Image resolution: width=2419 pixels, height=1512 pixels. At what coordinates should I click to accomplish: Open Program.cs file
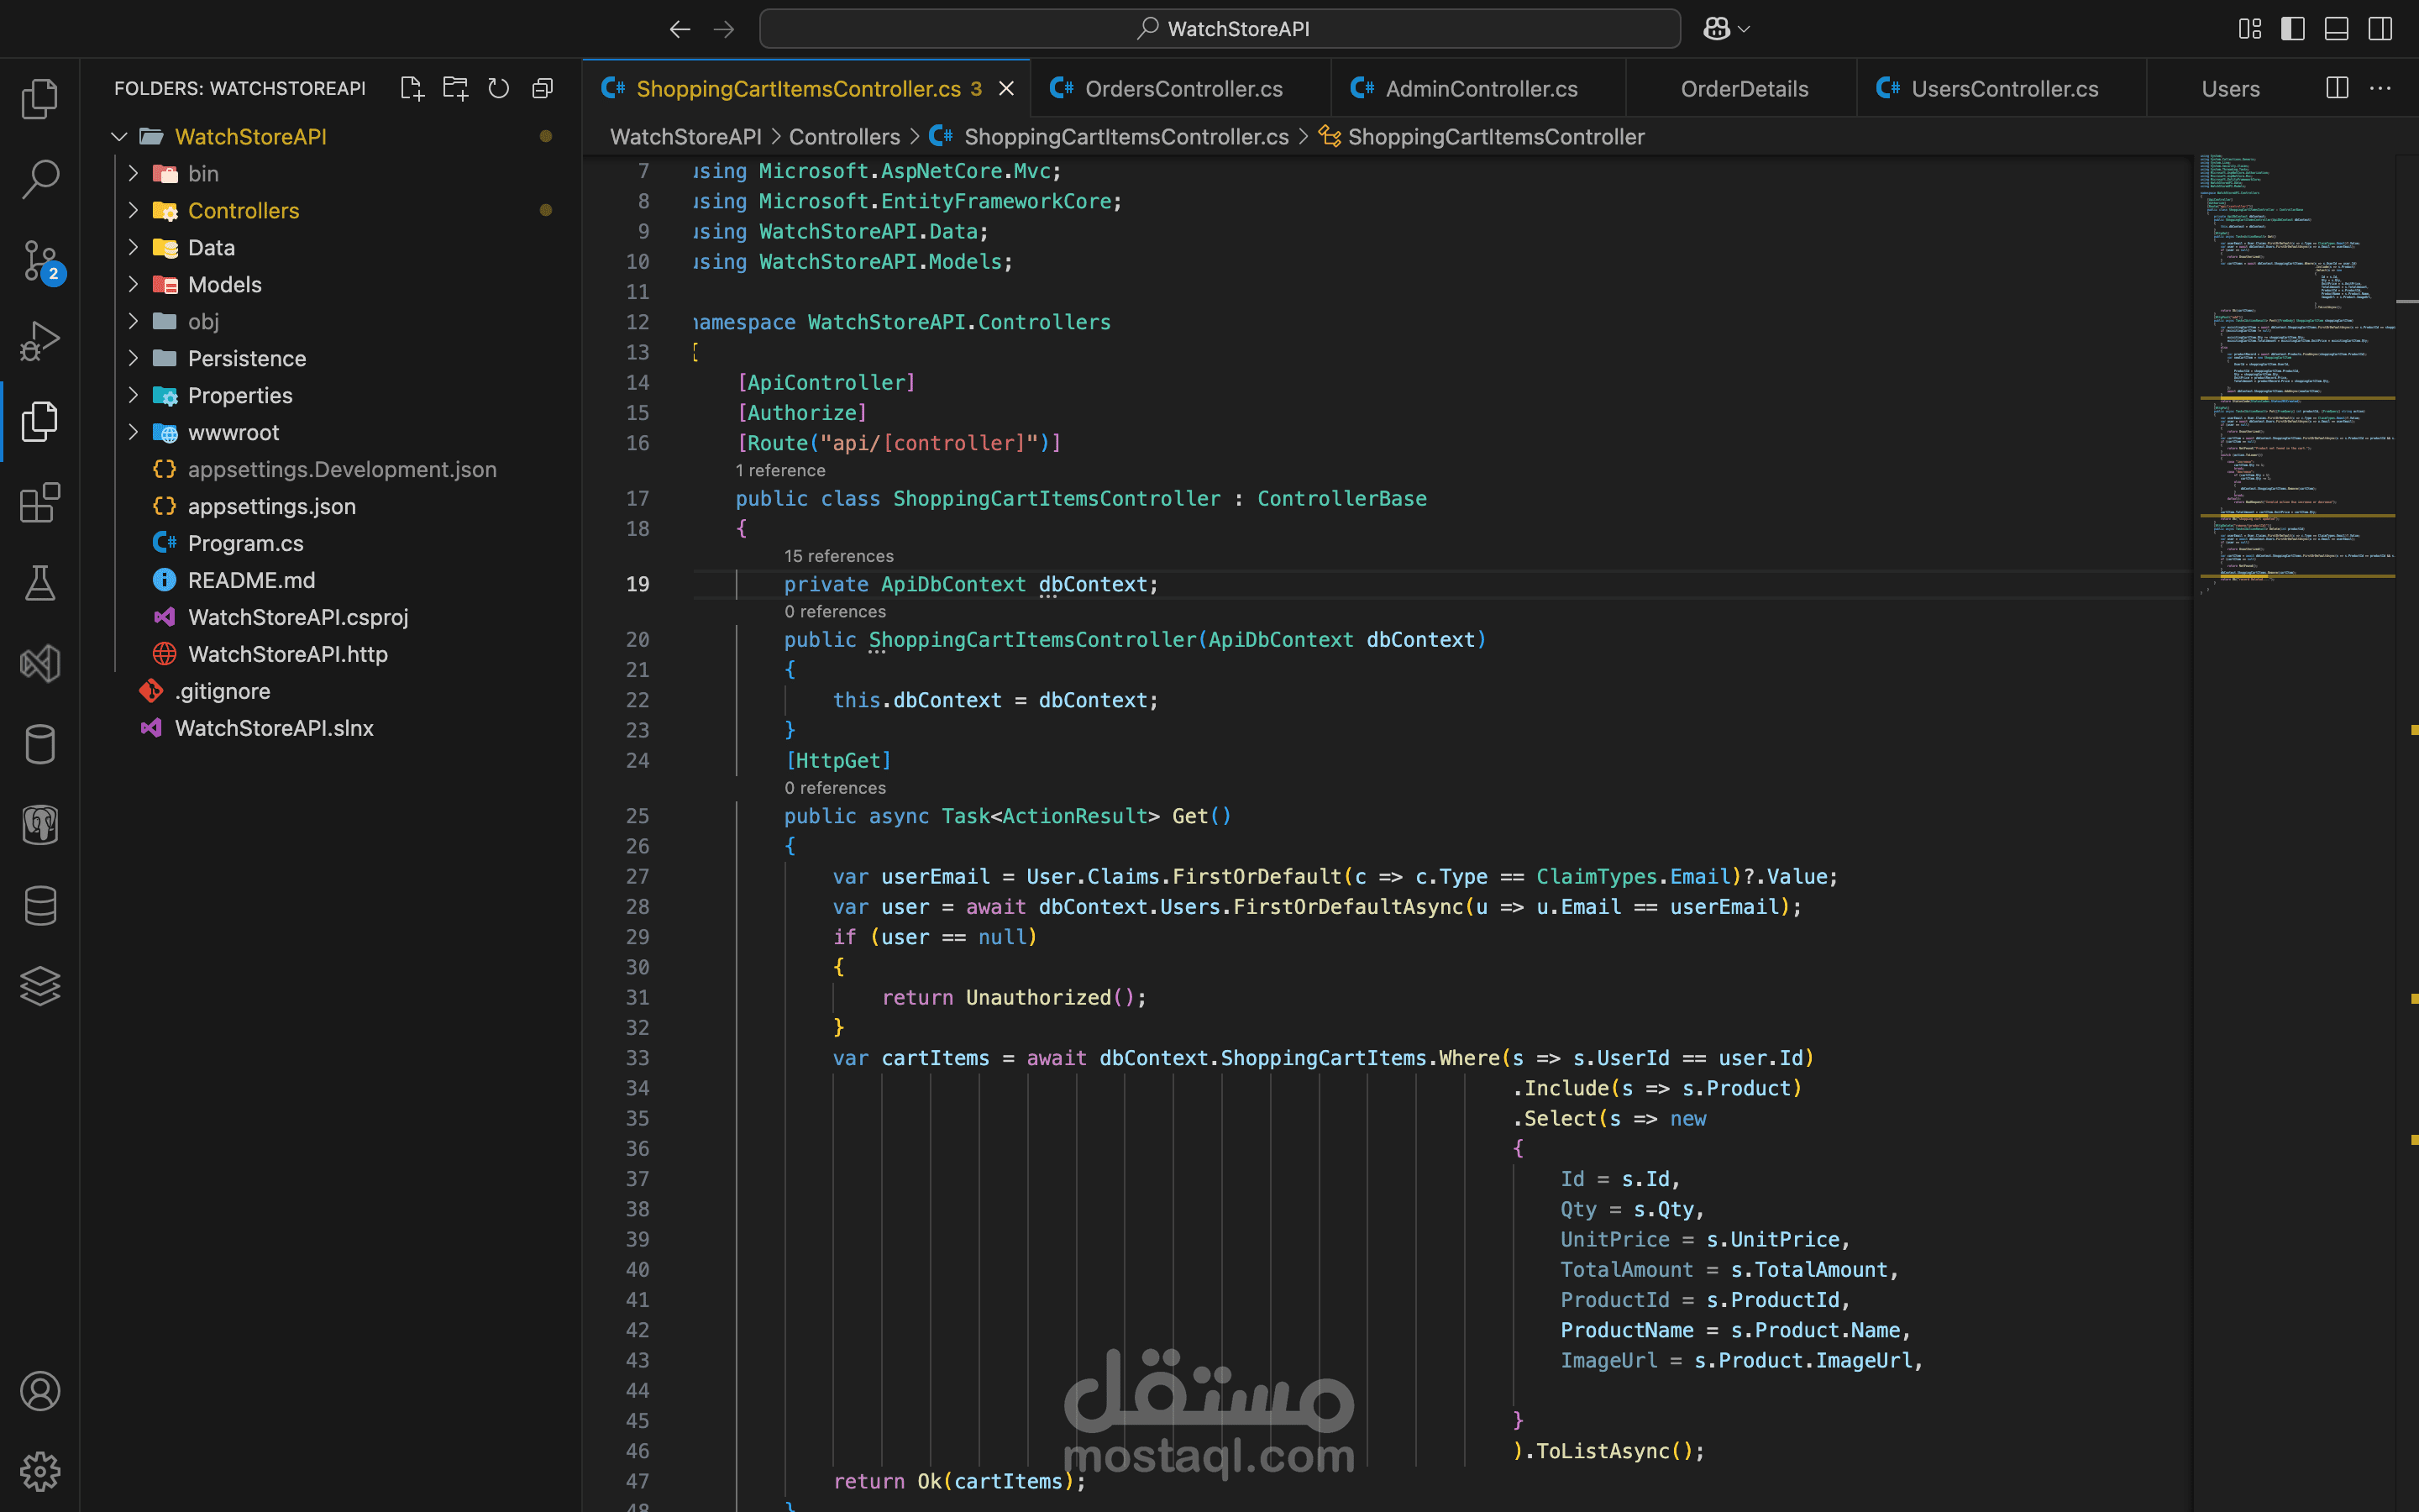point(245,543)
